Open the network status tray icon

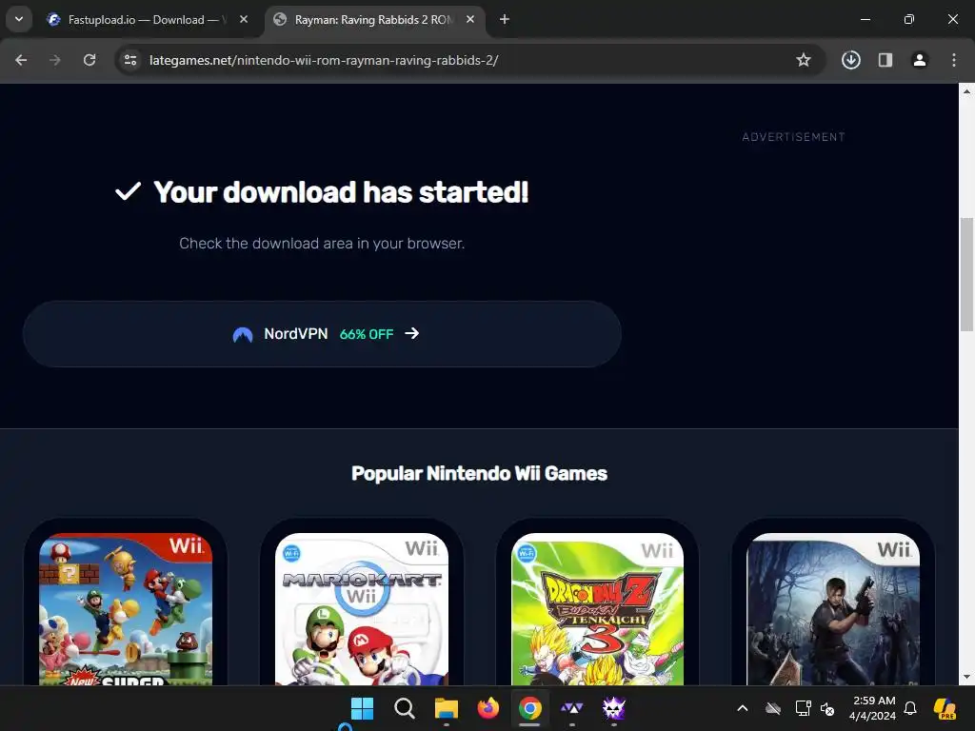click(803, 708)
